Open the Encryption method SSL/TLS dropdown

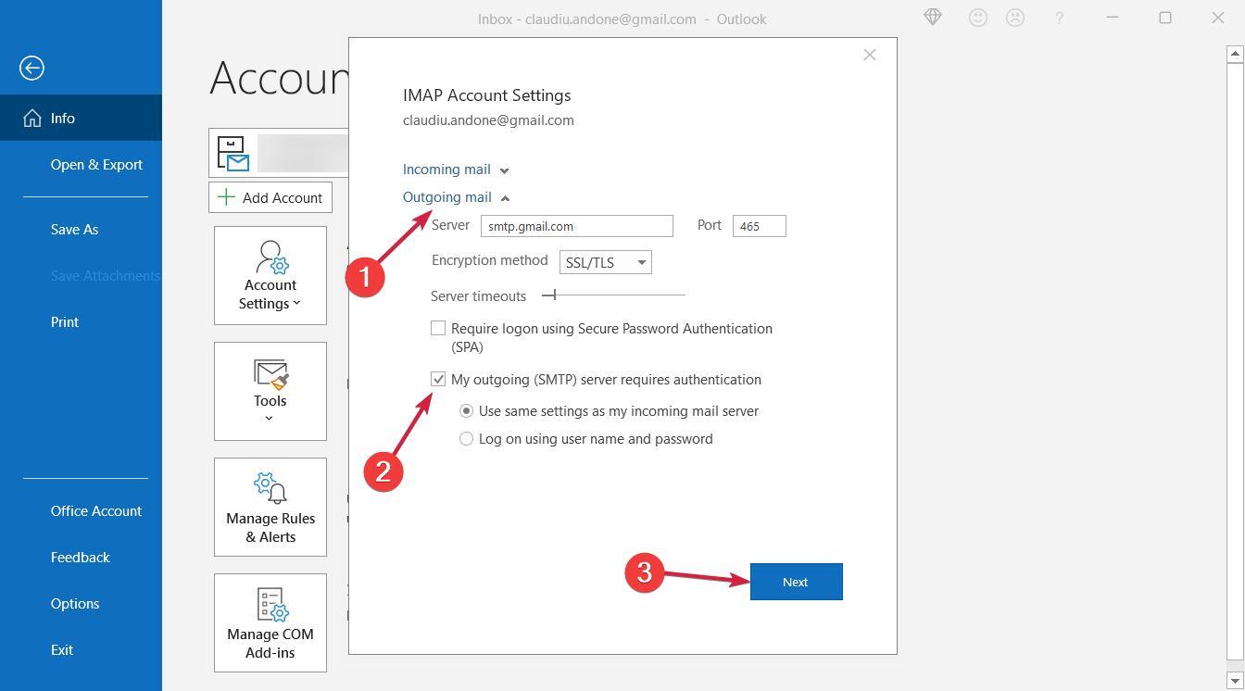pyautogui.click(x=606, y=262)
